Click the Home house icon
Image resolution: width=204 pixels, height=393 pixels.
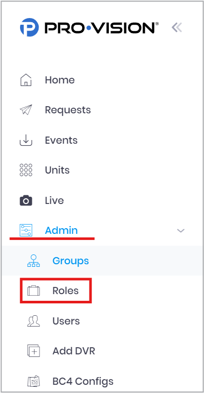click(x=26, y=80)
